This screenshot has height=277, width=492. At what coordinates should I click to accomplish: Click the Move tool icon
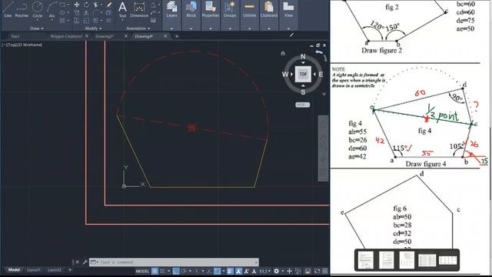click(x=77, y=5)
